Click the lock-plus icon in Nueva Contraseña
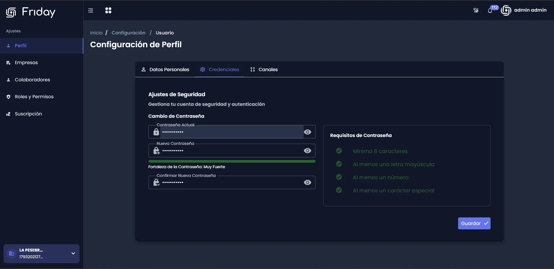Viewport: 554px width, 269px height. pos(156,151)
